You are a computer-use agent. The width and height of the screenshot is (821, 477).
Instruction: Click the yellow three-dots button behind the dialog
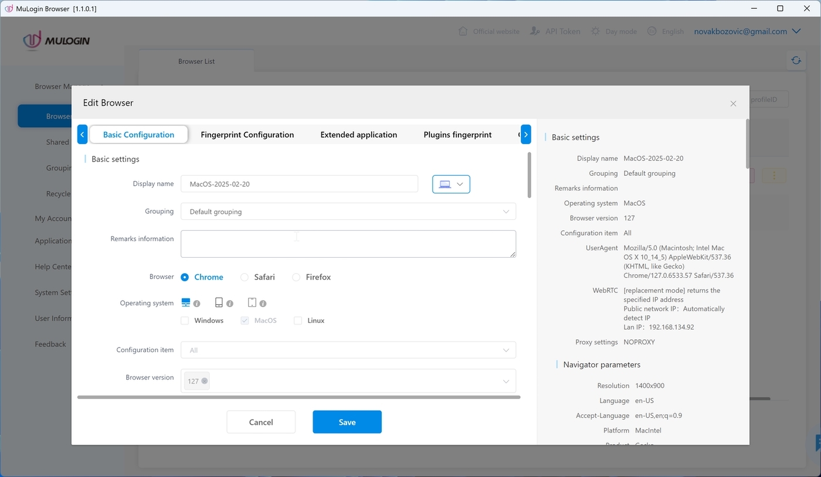click(x=774, y=175)
